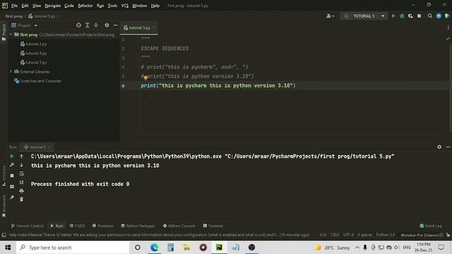Open PyCharm from the taskbar
Screen dimensions: 452x254
(219, 248)
